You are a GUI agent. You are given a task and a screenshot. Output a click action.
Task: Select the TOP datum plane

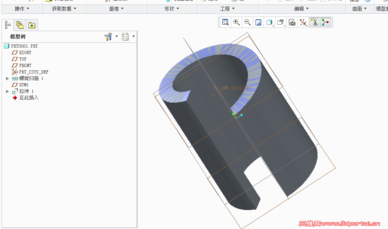19,59
